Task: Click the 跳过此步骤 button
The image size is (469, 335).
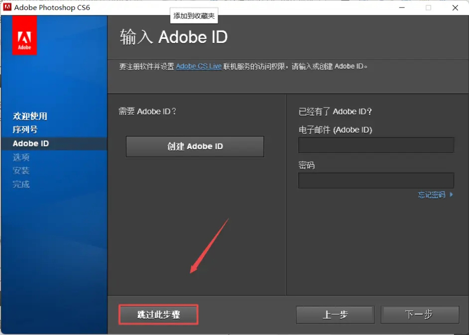Action: tap(158, 314)
